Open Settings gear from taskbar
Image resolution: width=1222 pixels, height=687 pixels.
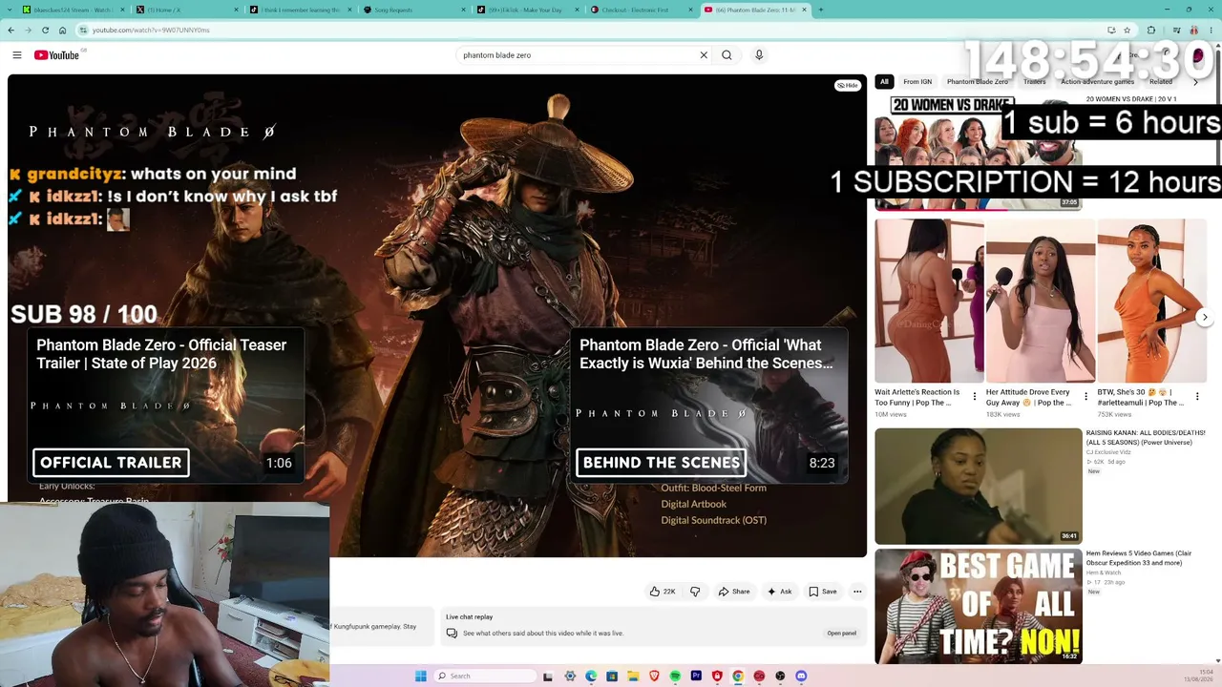(570, 676)
